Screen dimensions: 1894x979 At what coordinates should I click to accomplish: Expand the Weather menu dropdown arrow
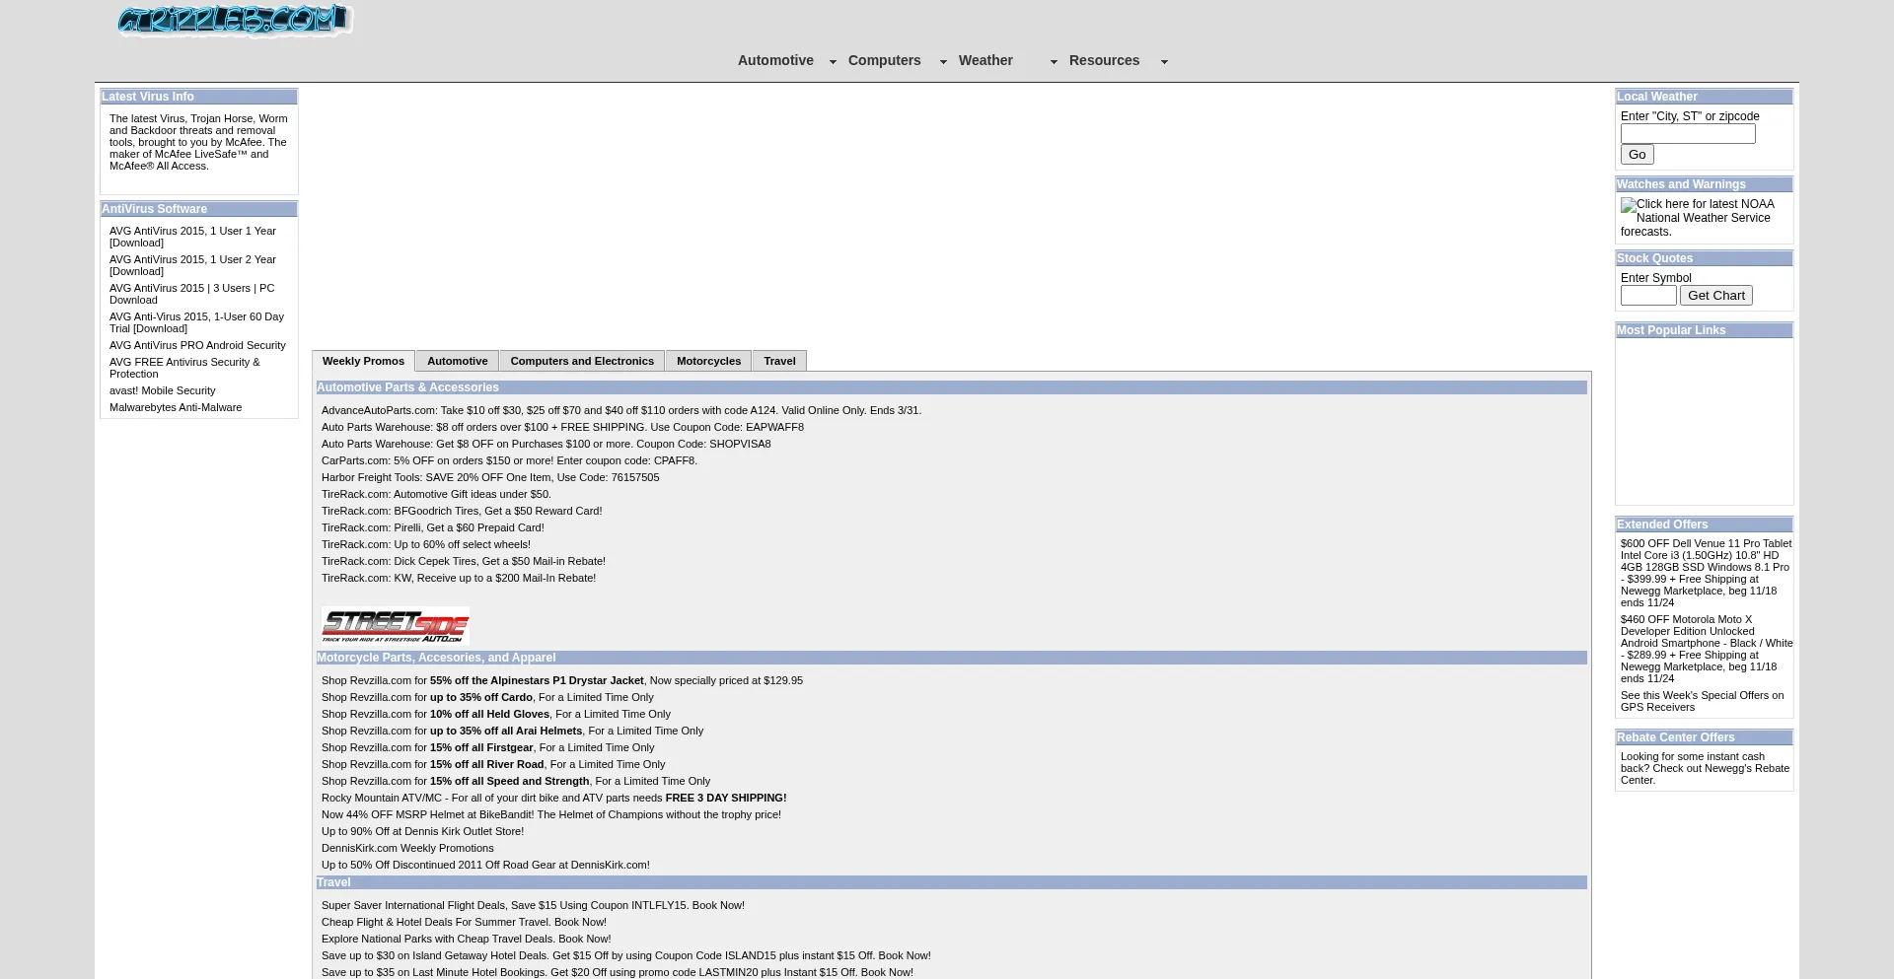[1054, 62]
